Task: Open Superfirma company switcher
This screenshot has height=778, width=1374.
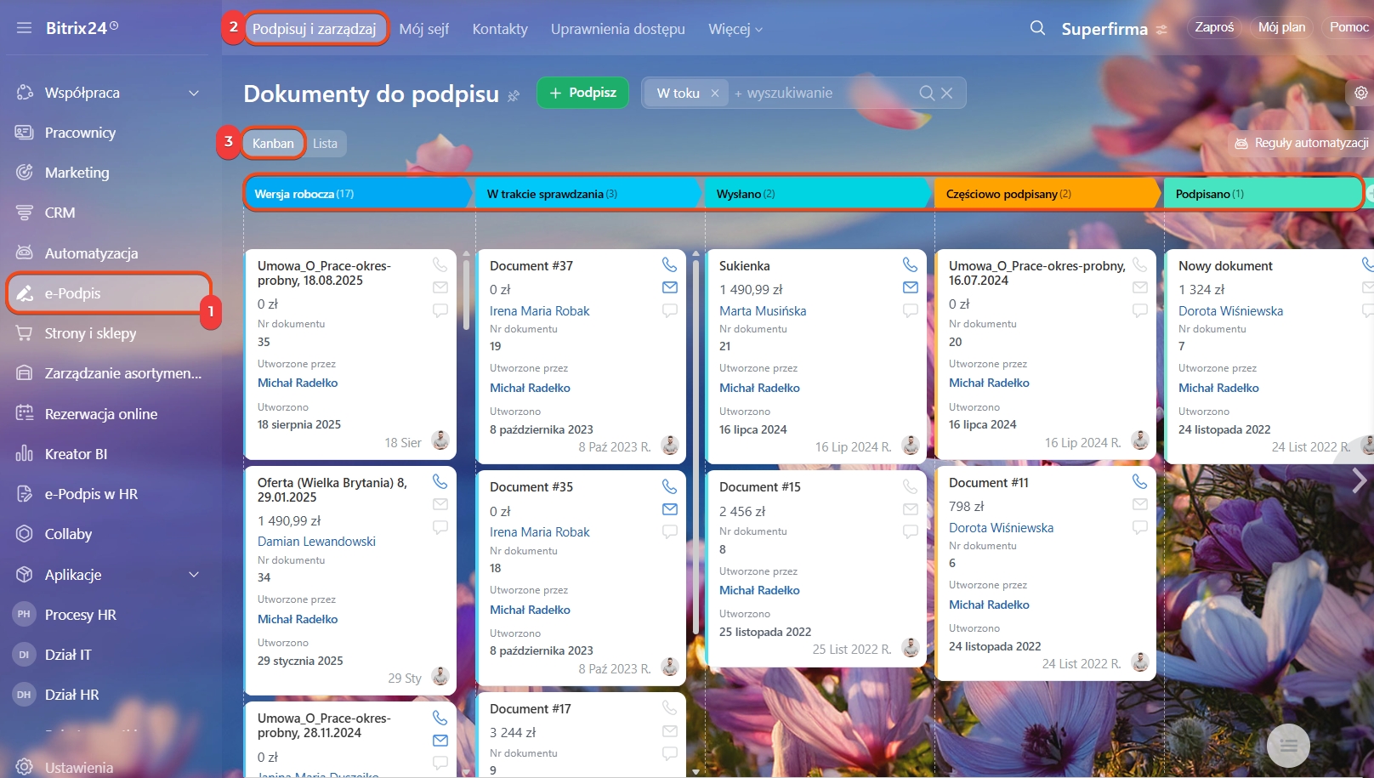Action: (1115, 29)
